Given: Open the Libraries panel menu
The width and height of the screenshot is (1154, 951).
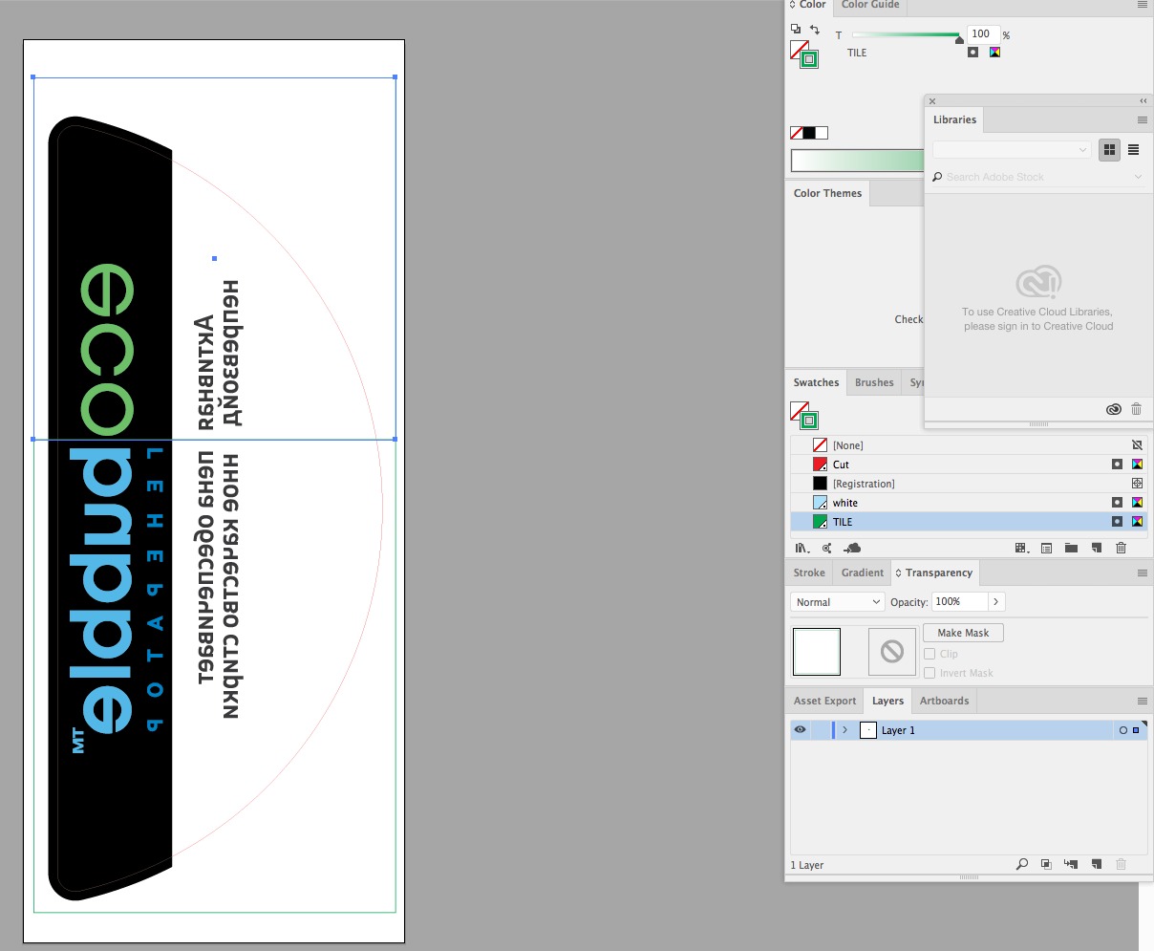Looking at the screenshot, I should pos(1142,120).
